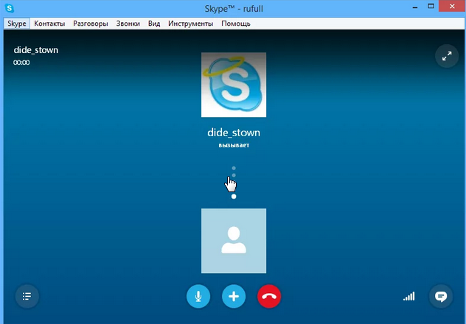466x324 pixels.
Task: Open the Skype menu
Action: pyautogui.click(x=17, y=24)
